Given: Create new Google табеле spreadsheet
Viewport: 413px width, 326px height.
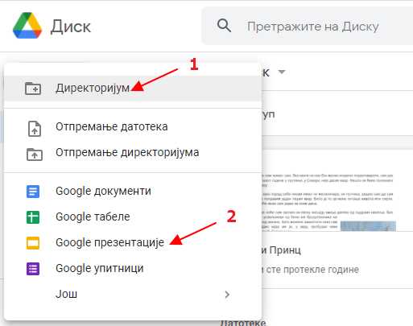Looking at the screenshot, I should pyautogui.click(x=133, y=217).
